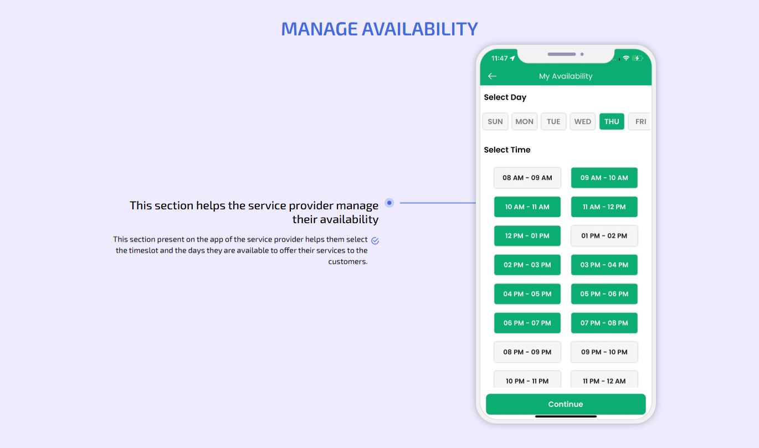Enable the 08 AM - 09 AM slot

(x=527, y=178)
